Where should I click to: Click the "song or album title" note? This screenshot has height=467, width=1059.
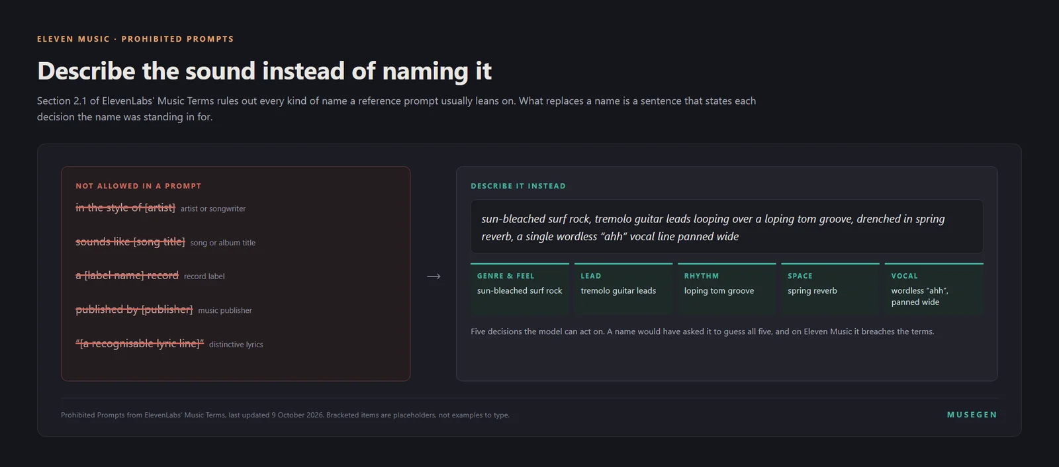[223, 243]
